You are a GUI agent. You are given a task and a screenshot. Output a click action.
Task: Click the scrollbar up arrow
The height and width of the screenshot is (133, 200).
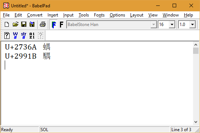click(196, 45)
